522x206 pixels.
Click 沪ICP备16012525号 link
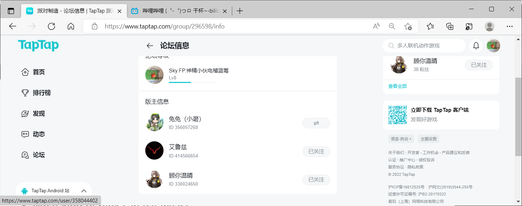coord(406,187)
